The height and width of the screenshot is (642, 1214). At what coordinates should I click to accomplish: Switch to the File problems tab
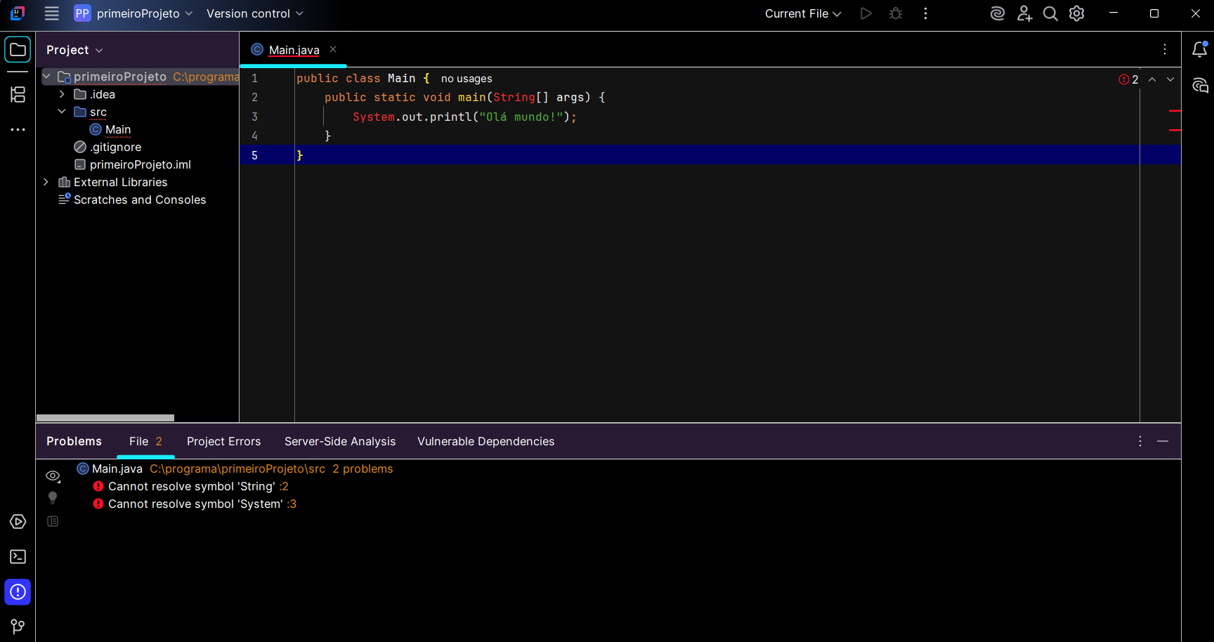click(145, 441)
